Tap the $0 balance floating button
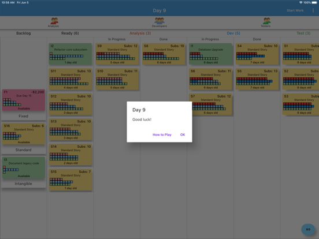Screen dimensions: 319x239 point(308,229)
